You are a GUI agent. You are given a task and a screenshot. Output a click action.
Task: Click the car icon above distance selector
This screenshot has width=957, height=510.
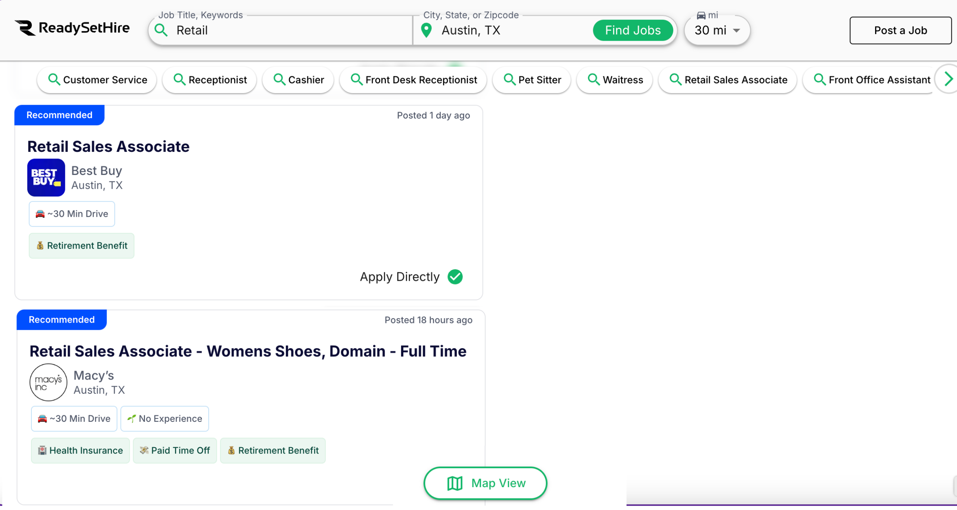(701, 15)
